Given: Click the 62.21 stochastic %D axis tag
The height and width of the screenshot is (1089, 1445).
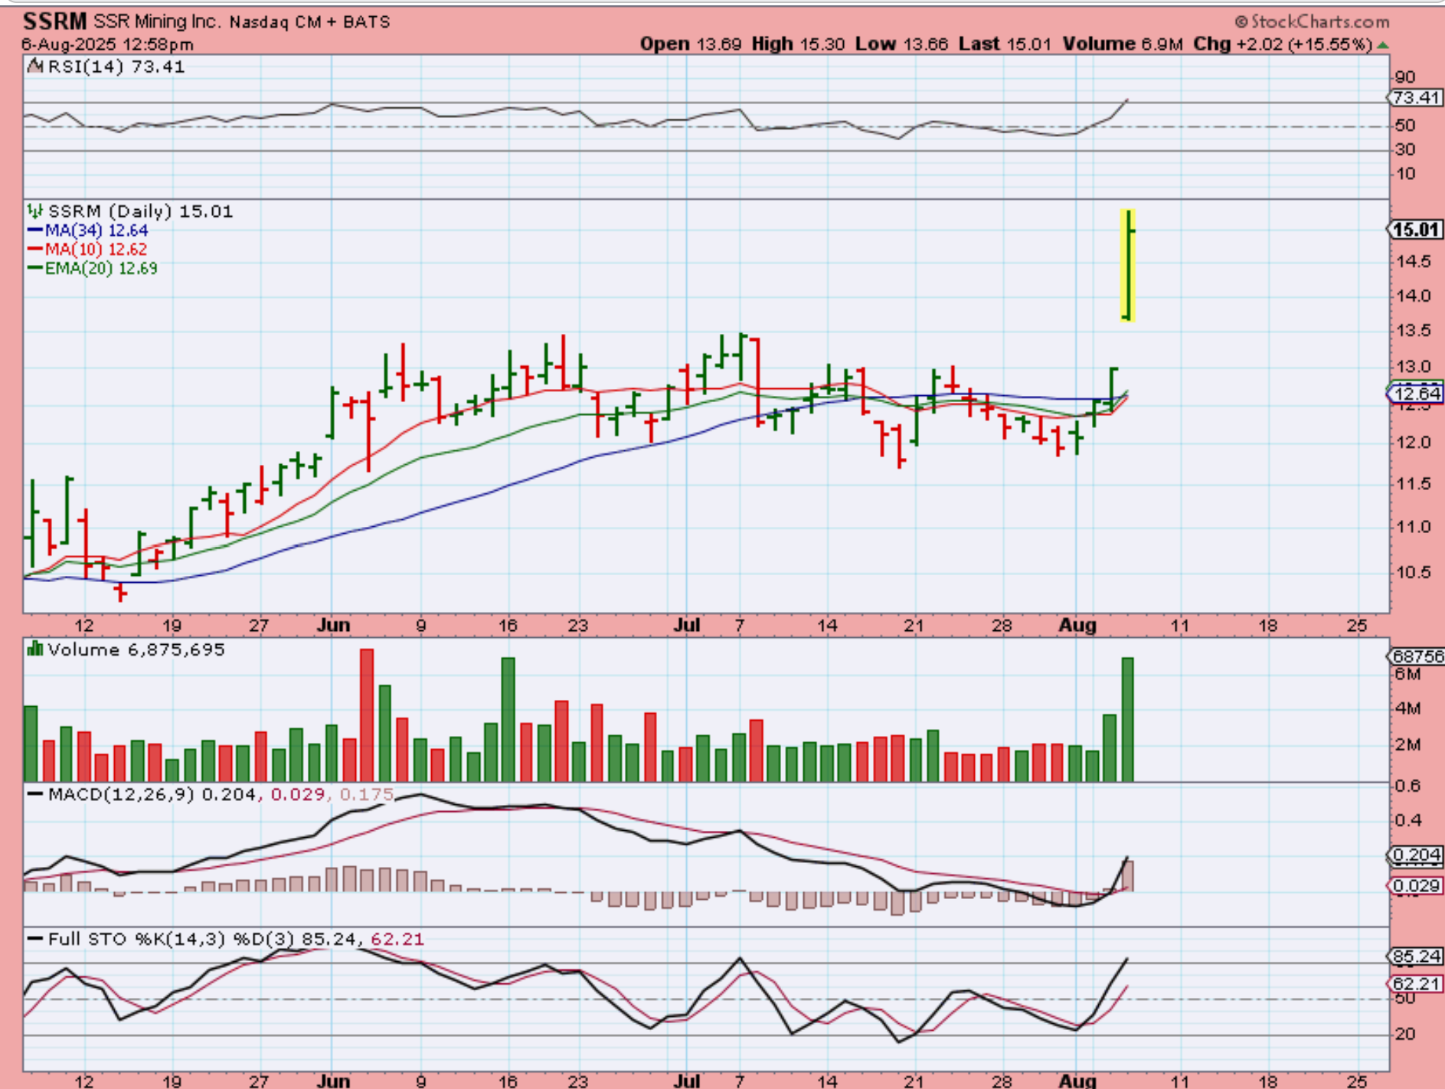Looking at the screenshot, I should tap(1415, 983).
